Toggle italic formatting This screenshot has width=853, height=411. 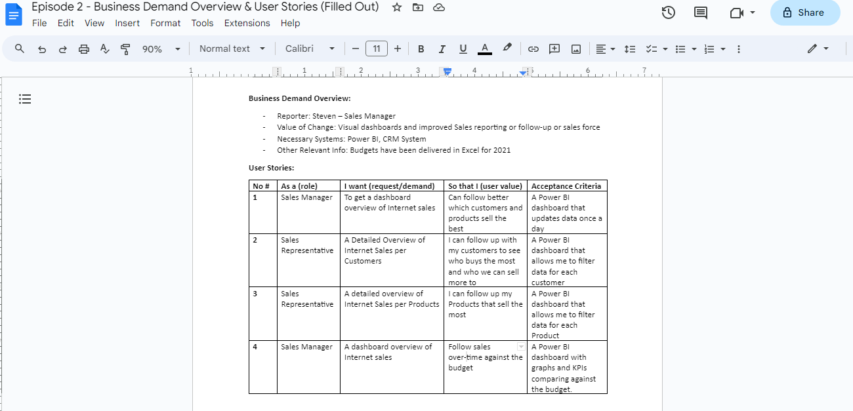point(442,49)
